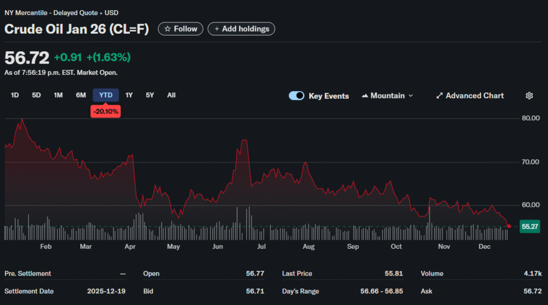Click the mountain chart type icon
Image resolution: width=548 pixels, height=305 pixels.
point(366,96)
